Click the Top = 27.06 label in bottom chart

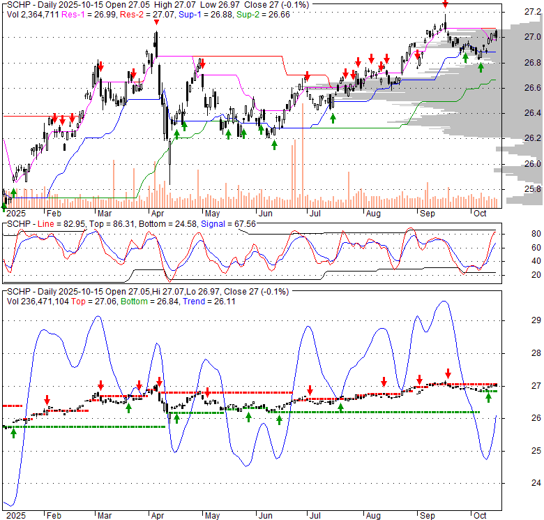pyautogui.click(x=94, y=302)
